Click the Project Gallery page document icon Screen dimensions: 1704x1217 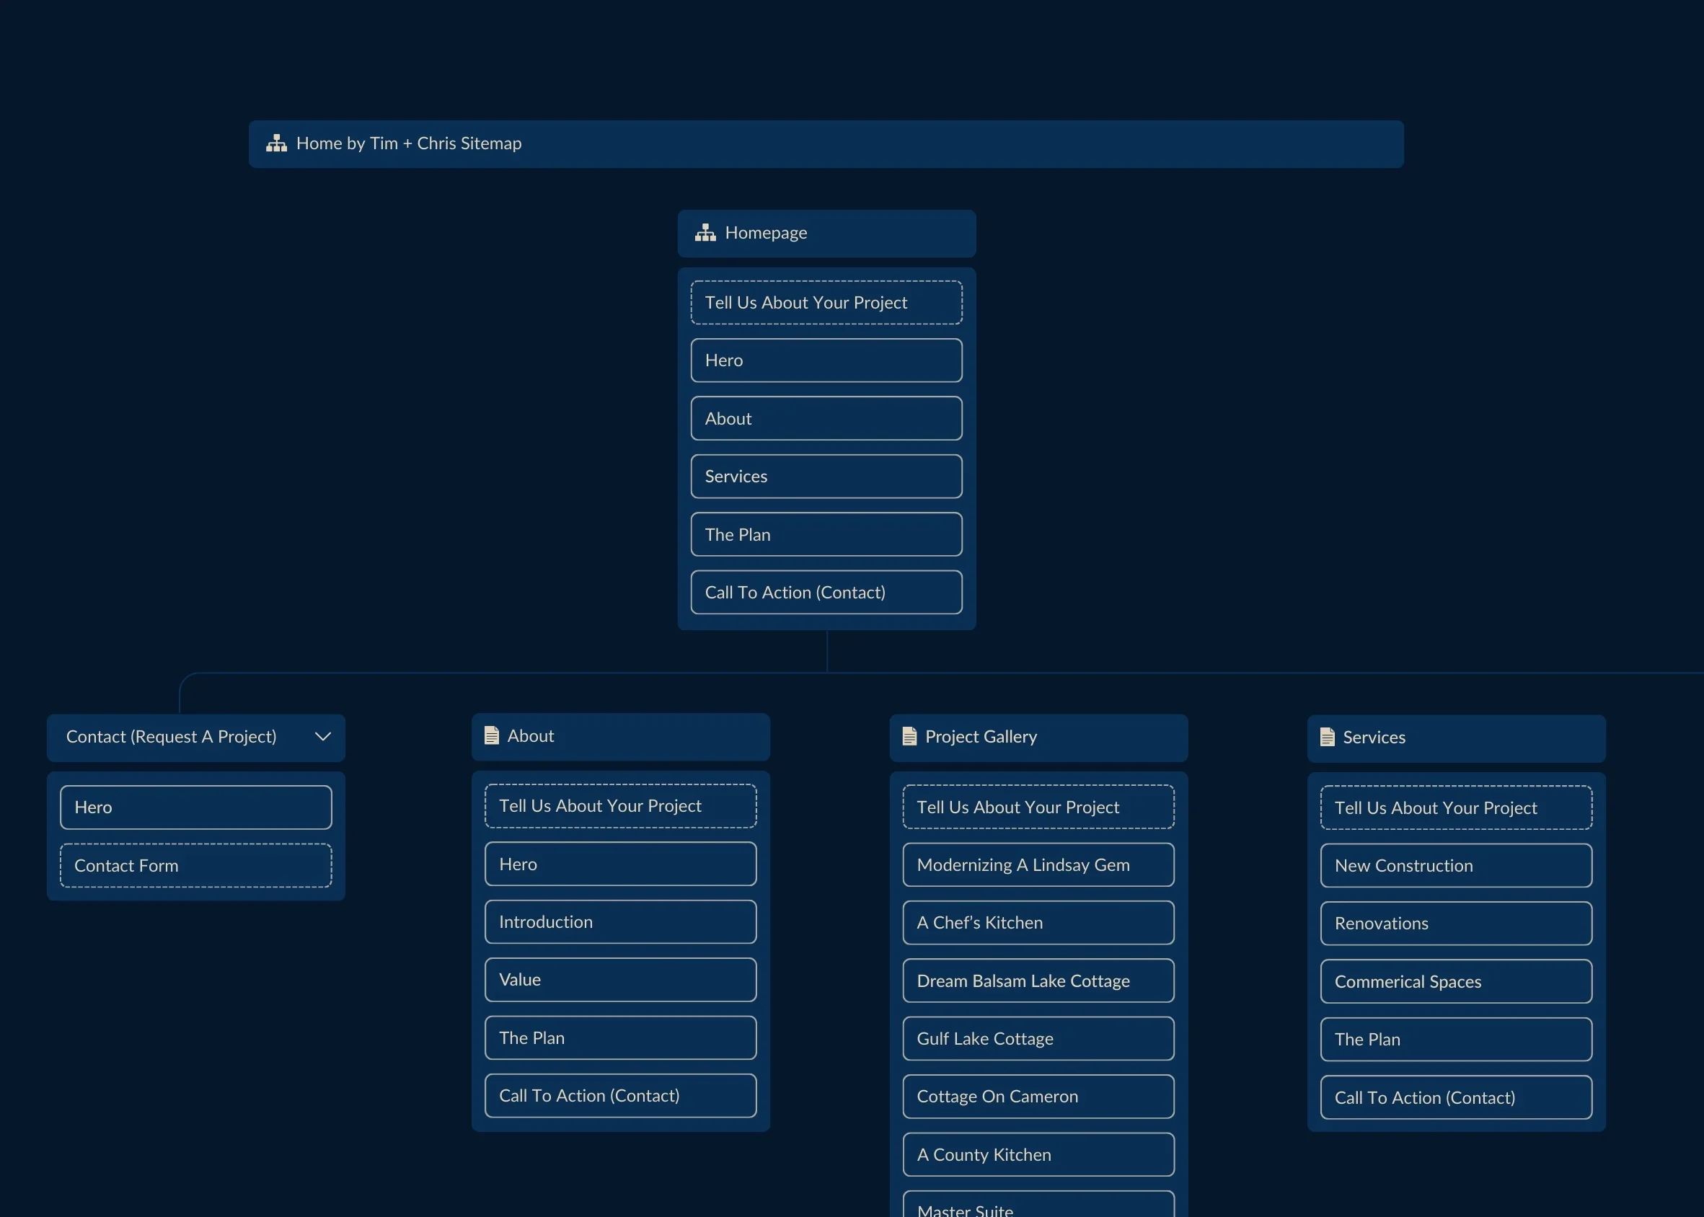pyautogui.click(x=909, y=737)
